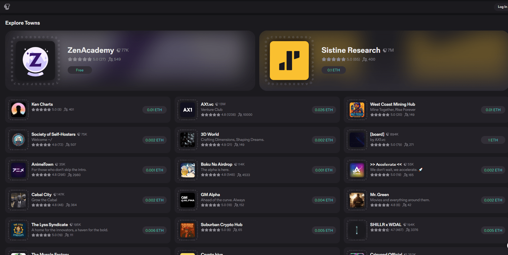Open The Lyss Syndicate town name

pos(50,225)
